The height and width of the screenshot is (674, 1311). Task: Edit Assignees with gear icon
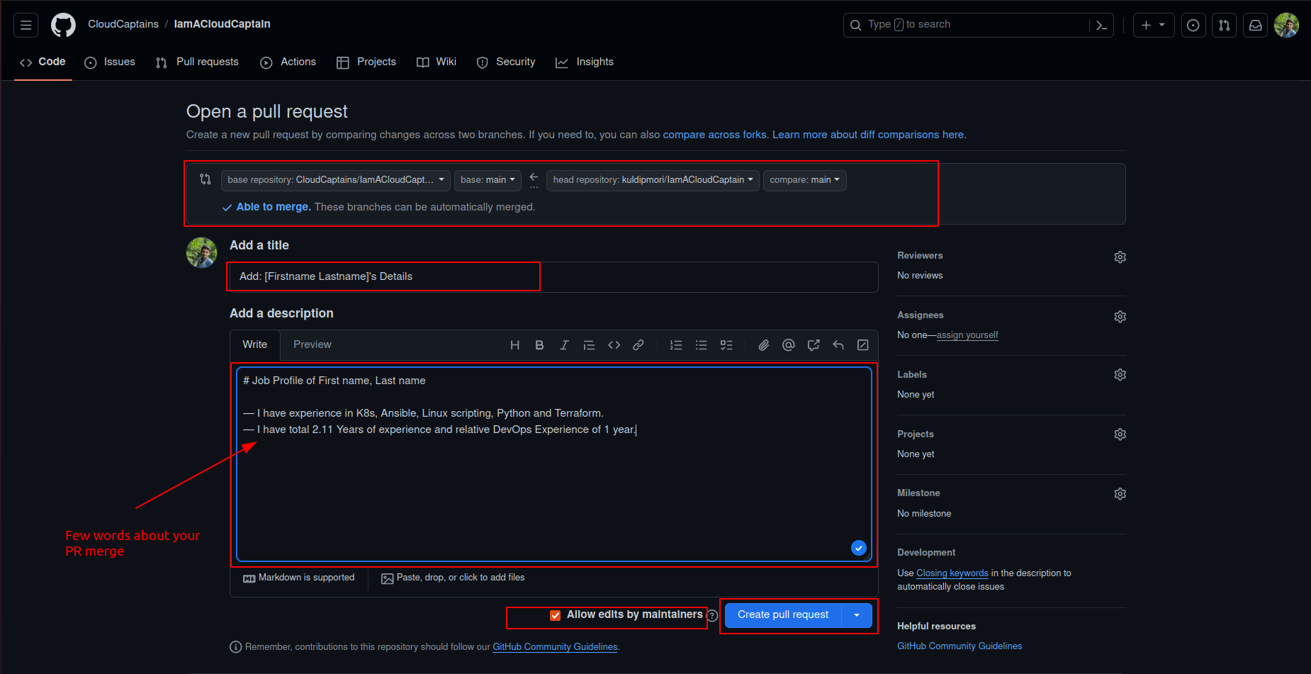(x=1120, y=316)
